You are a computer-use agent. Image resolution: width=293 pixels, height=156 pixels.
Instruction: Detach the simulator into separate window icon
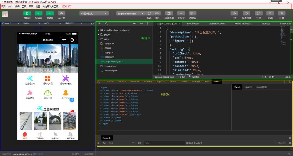tap(92, 24)
